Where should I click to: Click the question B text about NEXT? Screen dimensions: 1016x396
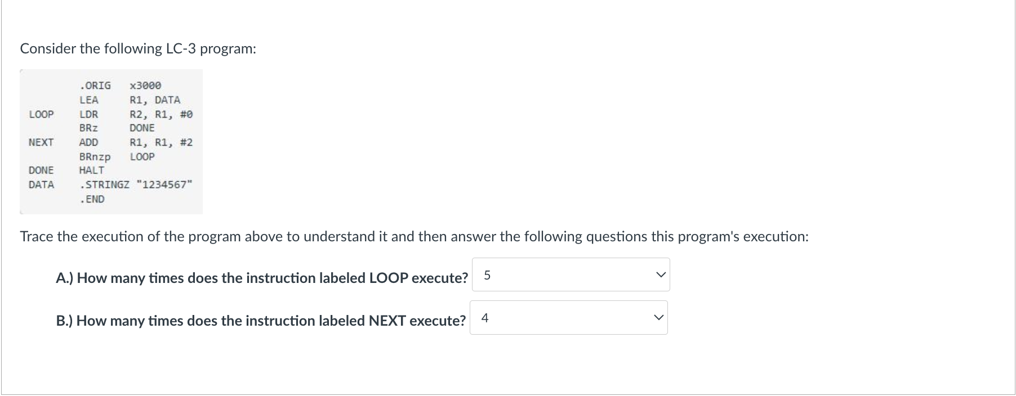[x=261, y=321]
